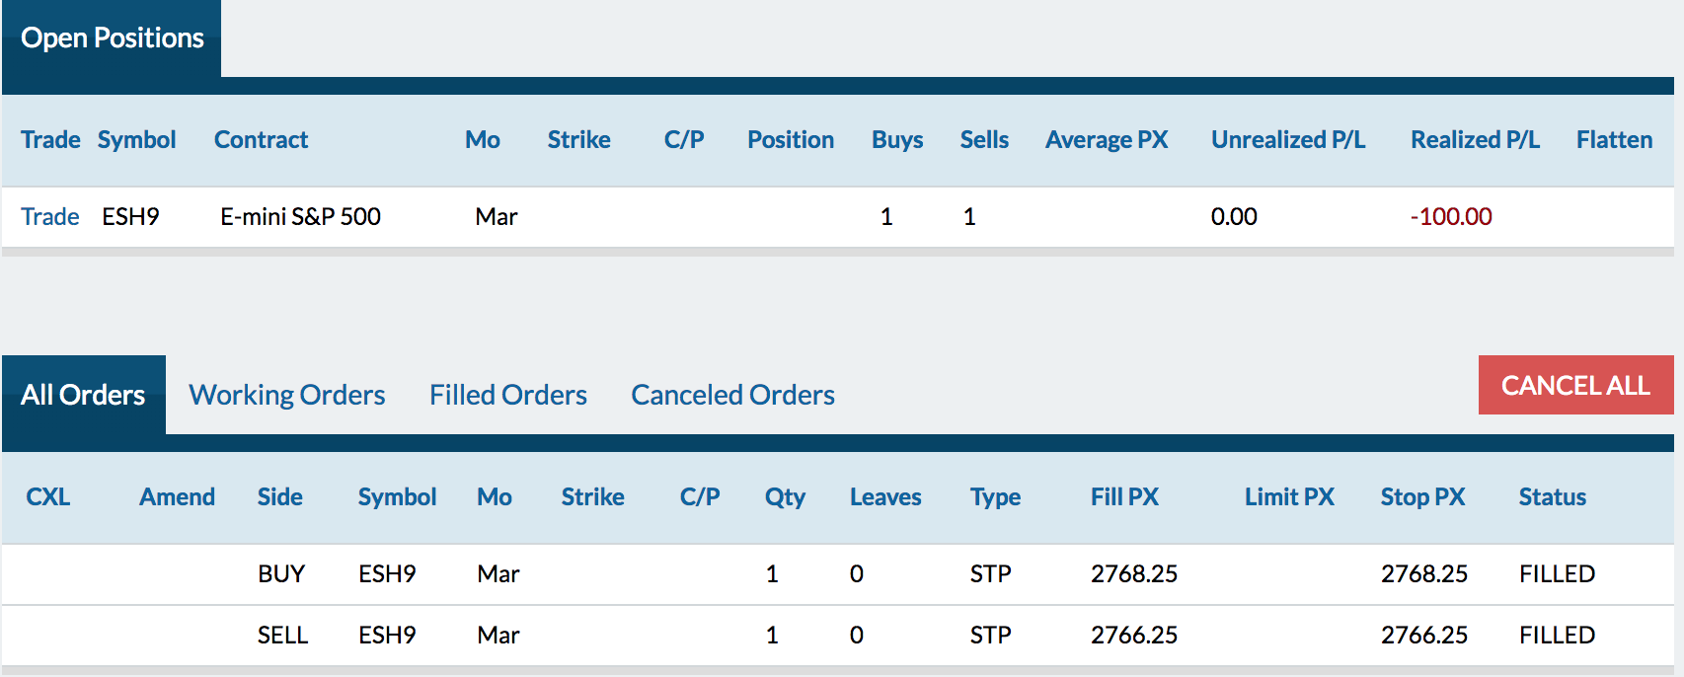Switch to the Filled Orders tab
This screenshot has height=677, width=1684.
pos(508,395)
